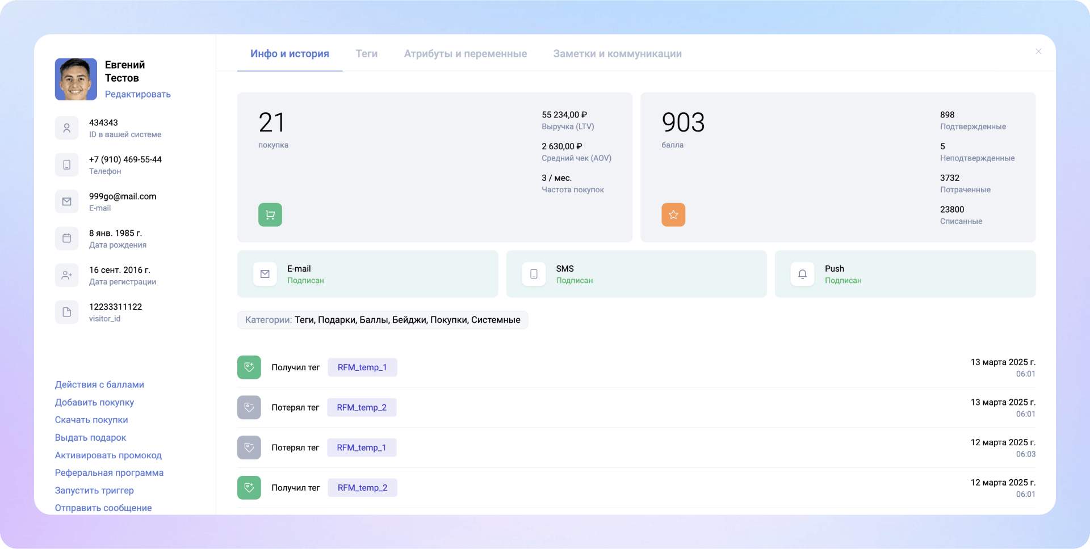Click the E-mail envelope subscription icon
Image resolution: width=1090 pixels, height=549 pixels.
tap(265, 274)
